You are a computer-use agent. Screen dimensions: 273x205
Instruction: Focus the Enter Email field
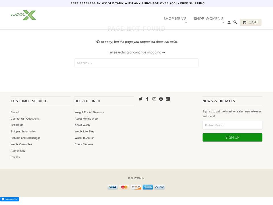click(x=232, y=125)
